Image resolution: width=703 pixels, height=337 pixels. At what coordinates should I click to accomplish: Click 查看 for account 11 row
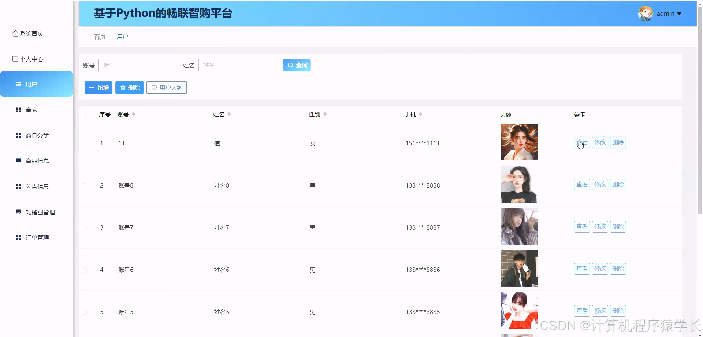582,142
